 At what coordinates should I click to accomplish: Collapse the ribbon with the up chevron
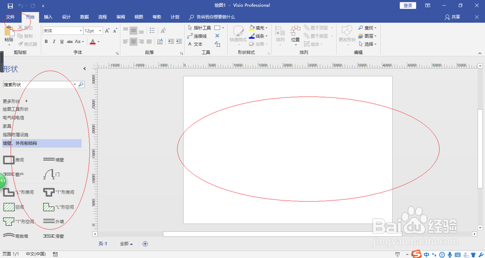(x=480, y=53)
